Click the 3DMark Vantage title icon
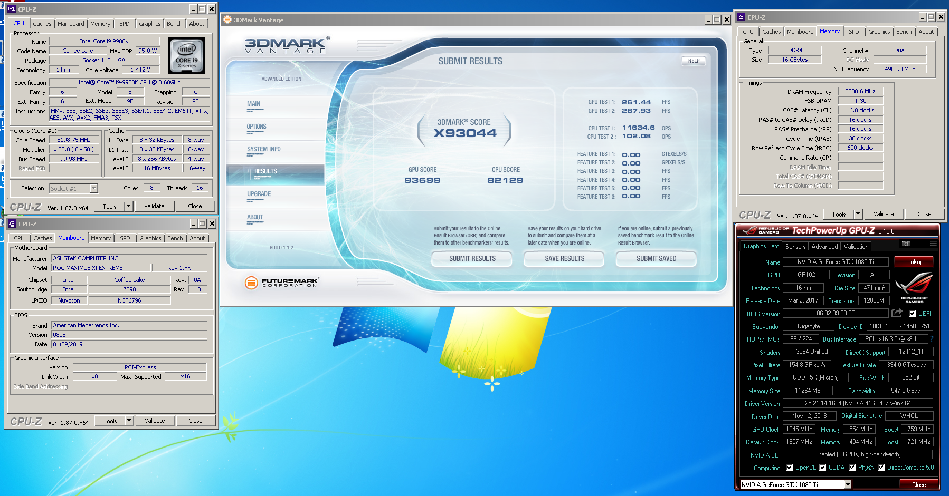Screen dimensions: 949x496 (227, 20)
